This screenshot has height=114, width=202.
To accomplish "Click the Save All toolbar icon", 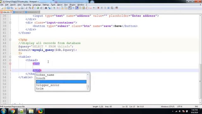I will (x=12, y=8).
